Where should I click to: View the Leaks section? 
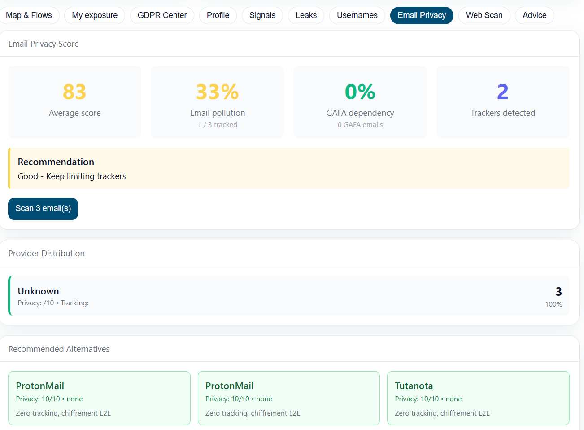point(306,15)
